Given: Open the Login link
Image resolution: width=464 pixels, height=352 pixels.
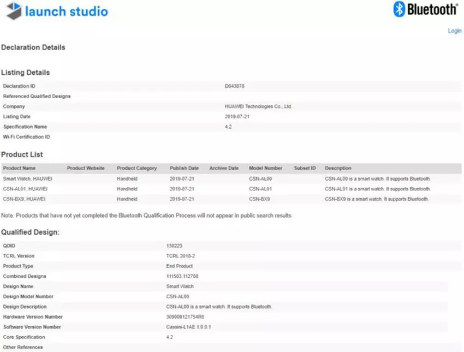Looking at the screenshot, I should (454, 31).
